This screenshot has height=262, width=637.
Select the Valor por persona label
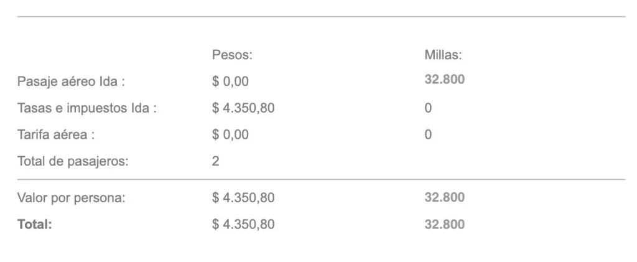point(72,199)
